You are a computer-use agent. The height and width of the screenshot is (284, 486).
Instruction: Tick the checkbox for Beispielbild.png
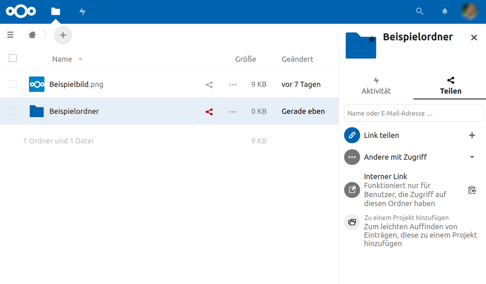13,84
